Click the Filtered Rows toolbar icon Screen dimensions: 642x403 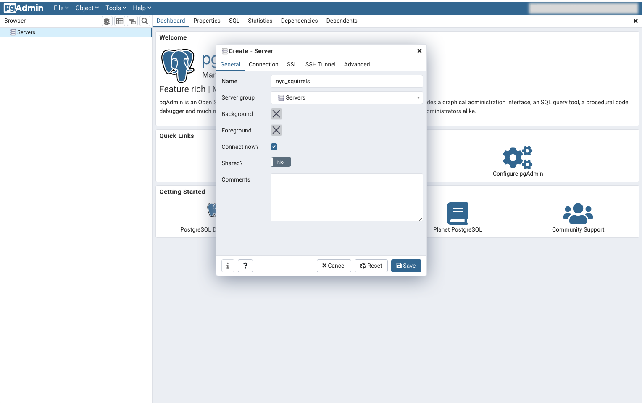132,21
